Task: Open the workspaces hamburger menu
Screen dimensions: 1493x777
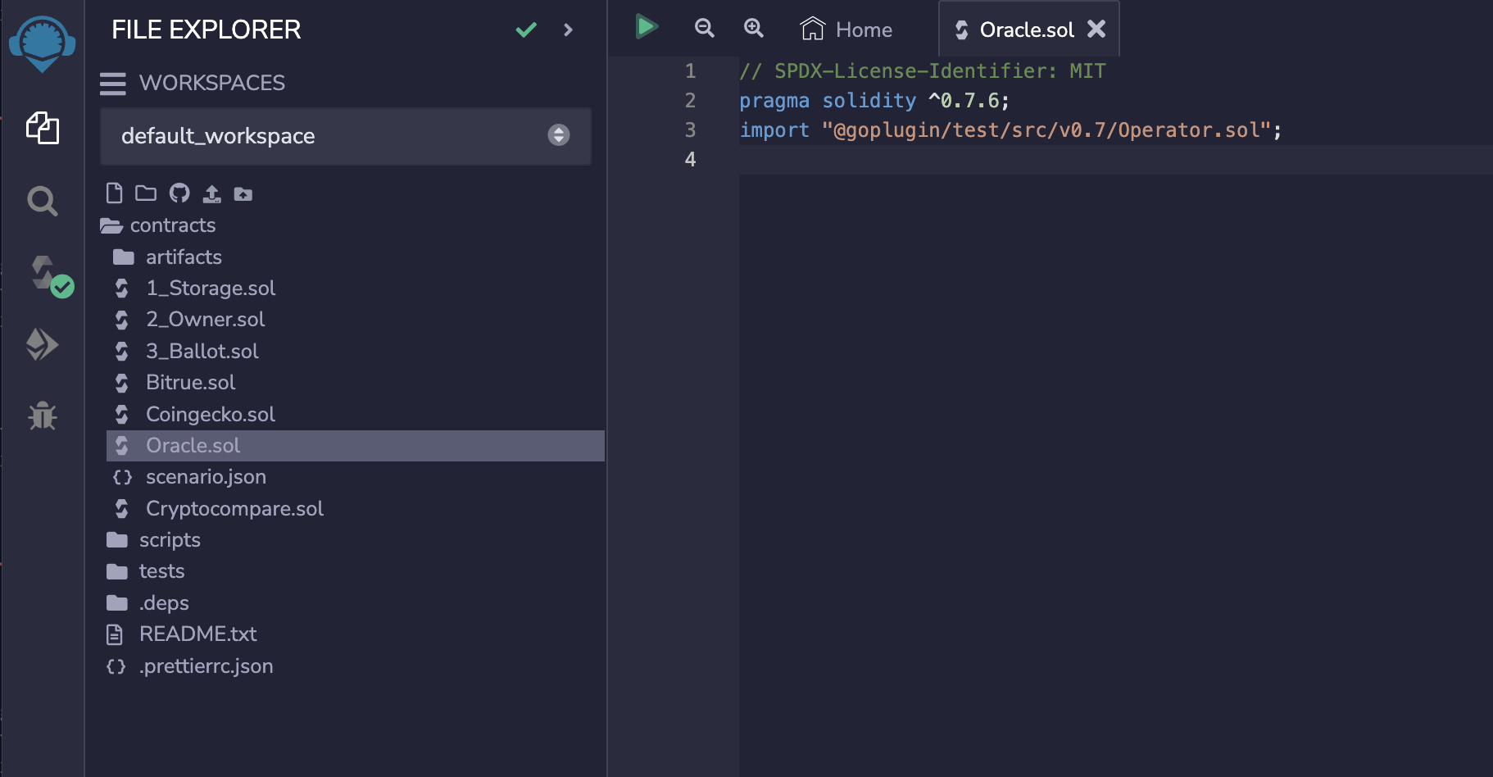Action: click(x=113, y=83)
